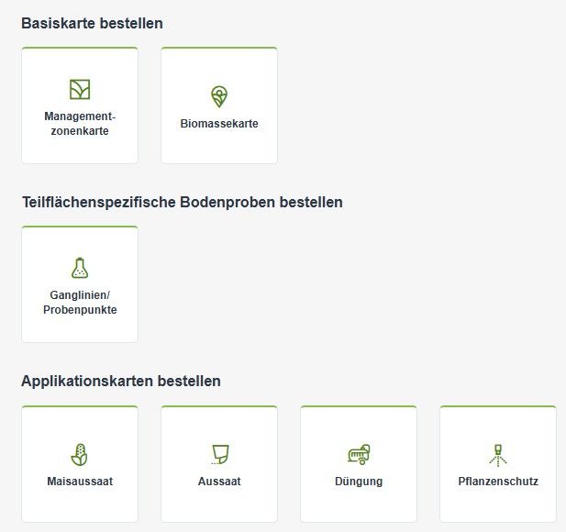
Task: Open Biomassekarte via its label
Action: (x=219, y=124)
